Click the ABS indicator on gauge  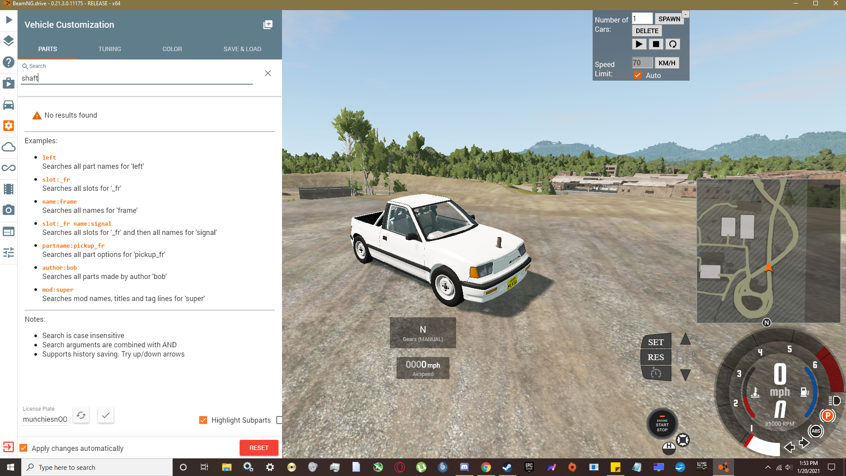coord(816,431)
